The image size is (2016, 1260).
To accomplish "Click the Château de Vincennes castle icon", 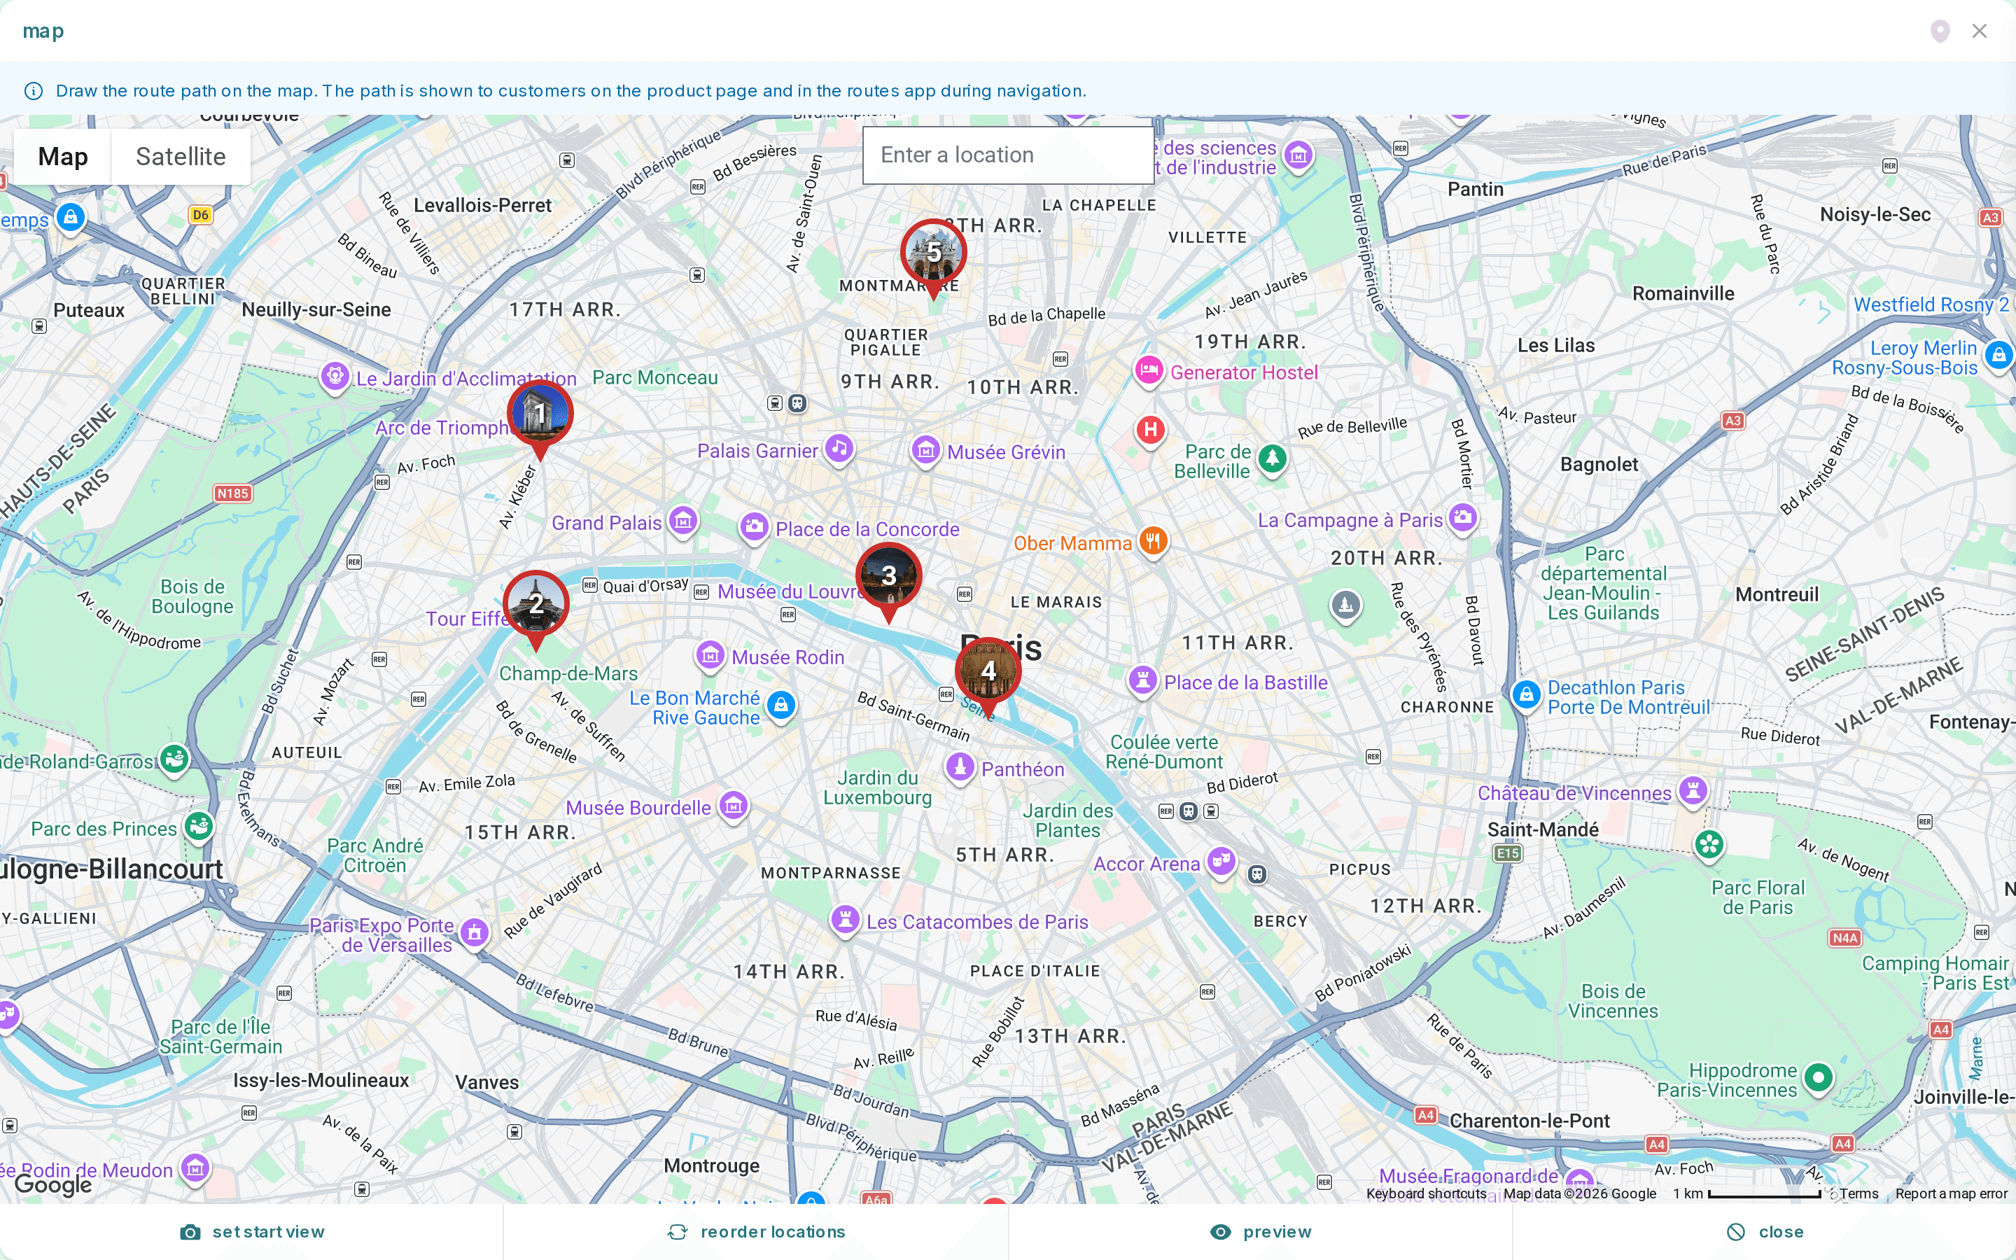I will pyautogui.click(x=1693, y=791).
